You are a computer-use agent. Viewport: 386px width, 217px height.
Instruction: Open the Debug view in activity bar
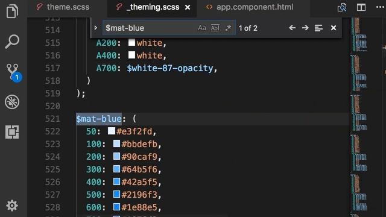click(x=12, y=102)
